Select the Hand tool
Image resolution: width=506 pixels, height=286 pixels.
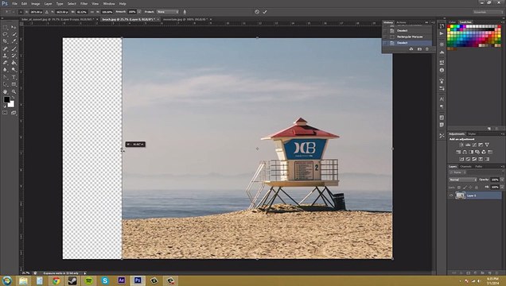pos(5,91)
